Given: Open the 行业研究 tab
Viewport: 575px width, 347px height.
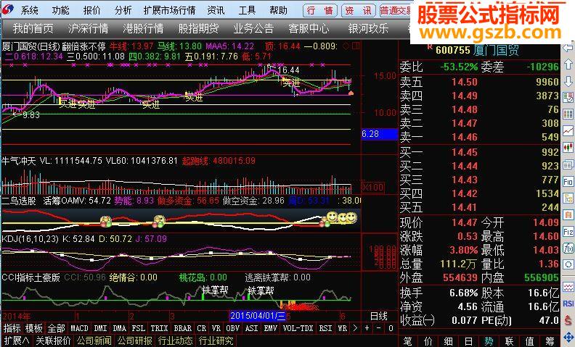Looking at the screenshot, I should (x=216, y=340).
